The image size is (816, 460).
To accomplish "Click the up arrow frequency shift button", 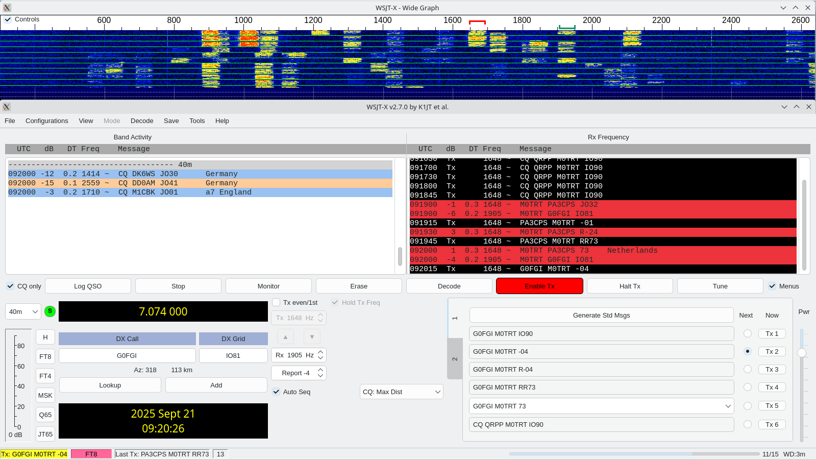I will 285,337.
